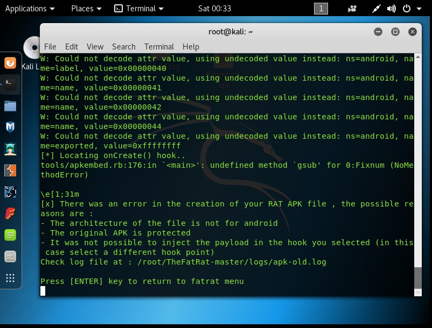
Task: Open the Help menu
Action: [x=190, y=47]
